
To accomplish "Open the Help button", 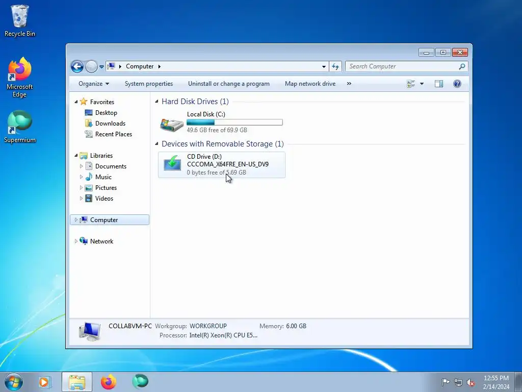I will [457, 84].
